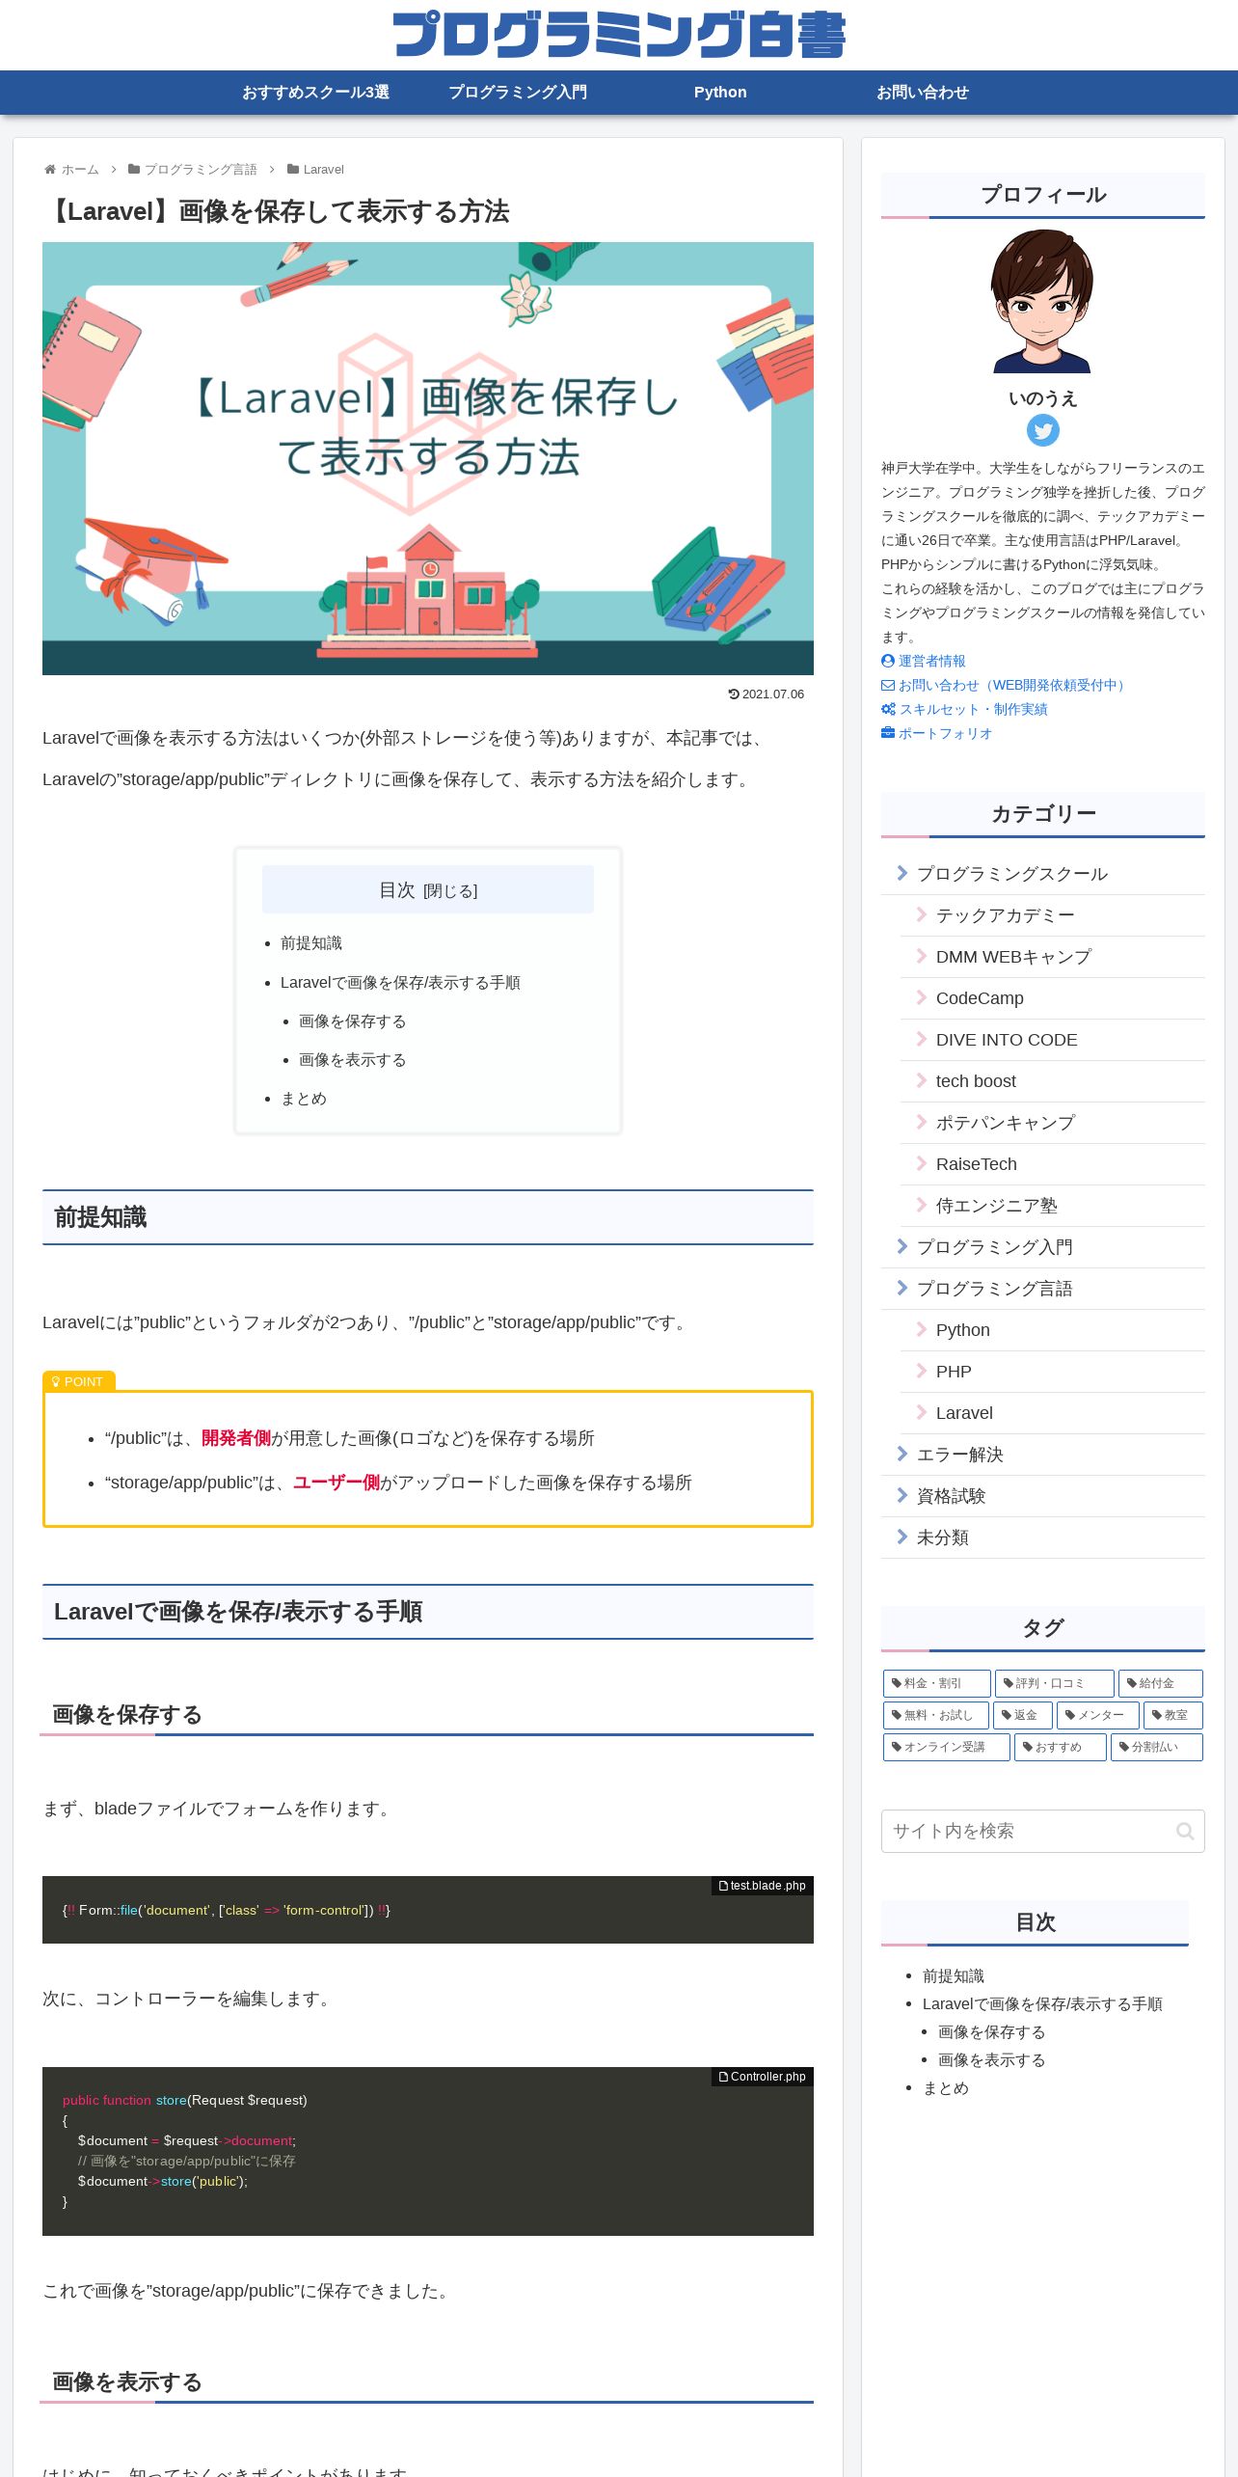
Task: Click the プログラミング白書 site logo
Action: coord(619,35)
